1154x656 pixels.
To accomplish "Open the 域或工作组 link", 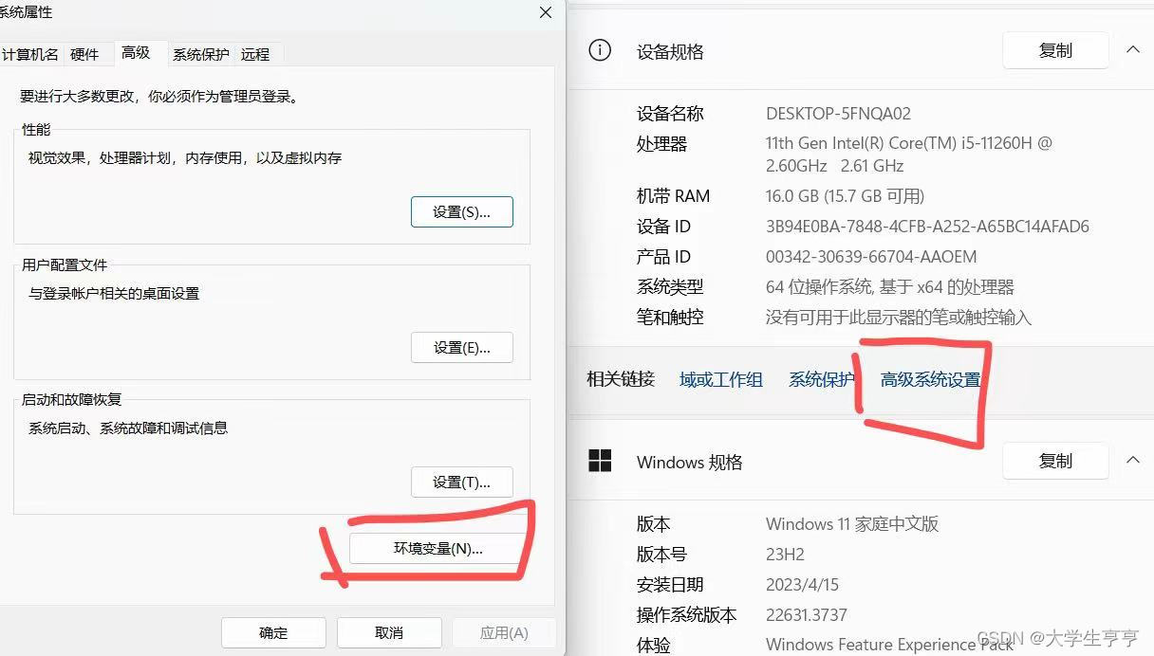I will 721,379.
